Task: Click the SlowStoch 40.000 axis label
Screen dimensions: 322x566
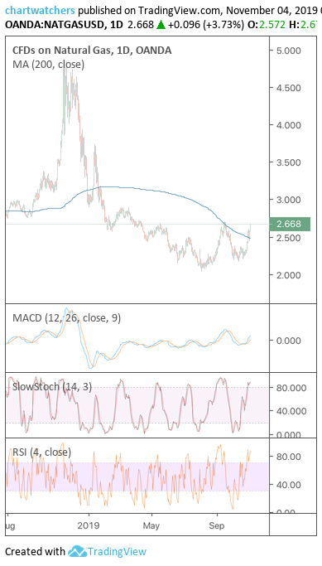Action: point(291,411)
